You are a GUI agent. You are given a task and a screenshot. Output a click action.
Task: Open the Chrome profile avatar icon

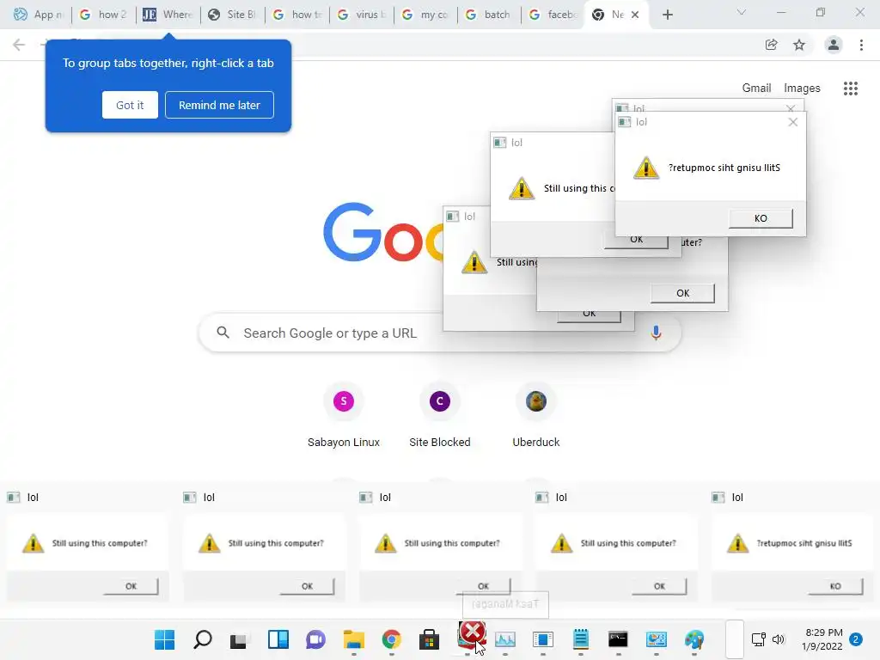834,45
